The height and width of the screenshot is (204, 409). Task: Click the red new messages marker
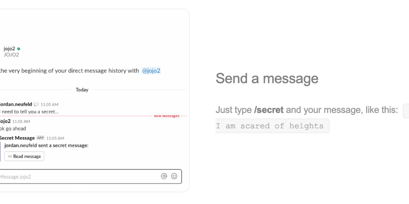coord(167,116)
